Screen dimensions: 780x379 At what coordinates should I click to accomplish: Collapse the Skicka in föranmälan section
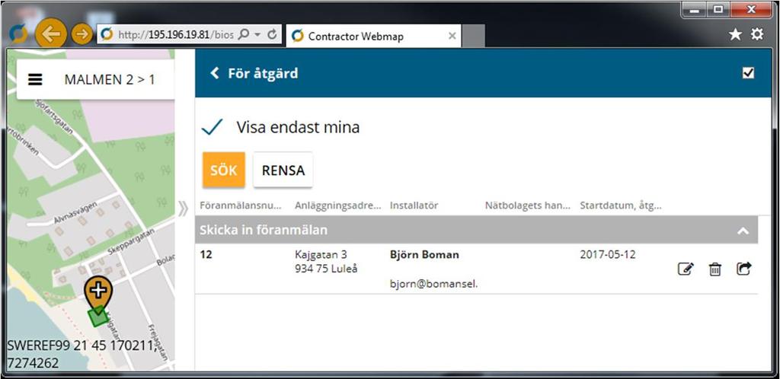click(743, 231)
